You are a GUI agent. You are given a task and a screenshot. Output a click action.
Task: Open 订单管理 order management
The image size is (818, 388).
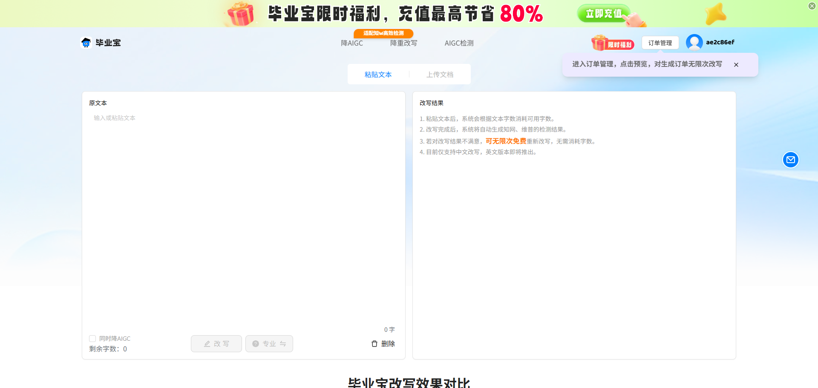660,43
